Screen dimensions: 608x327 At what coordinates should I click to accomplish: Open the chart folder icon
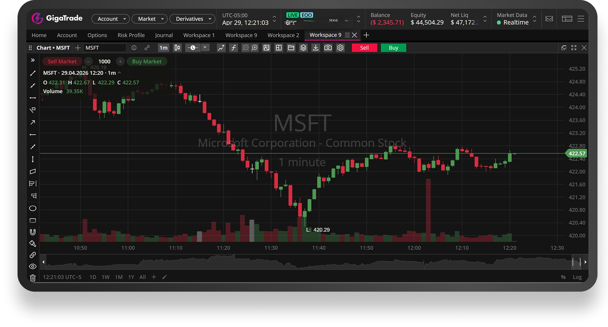291,48
